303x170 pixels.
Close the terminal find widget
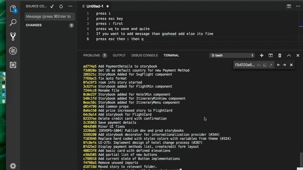coord(291,65)
